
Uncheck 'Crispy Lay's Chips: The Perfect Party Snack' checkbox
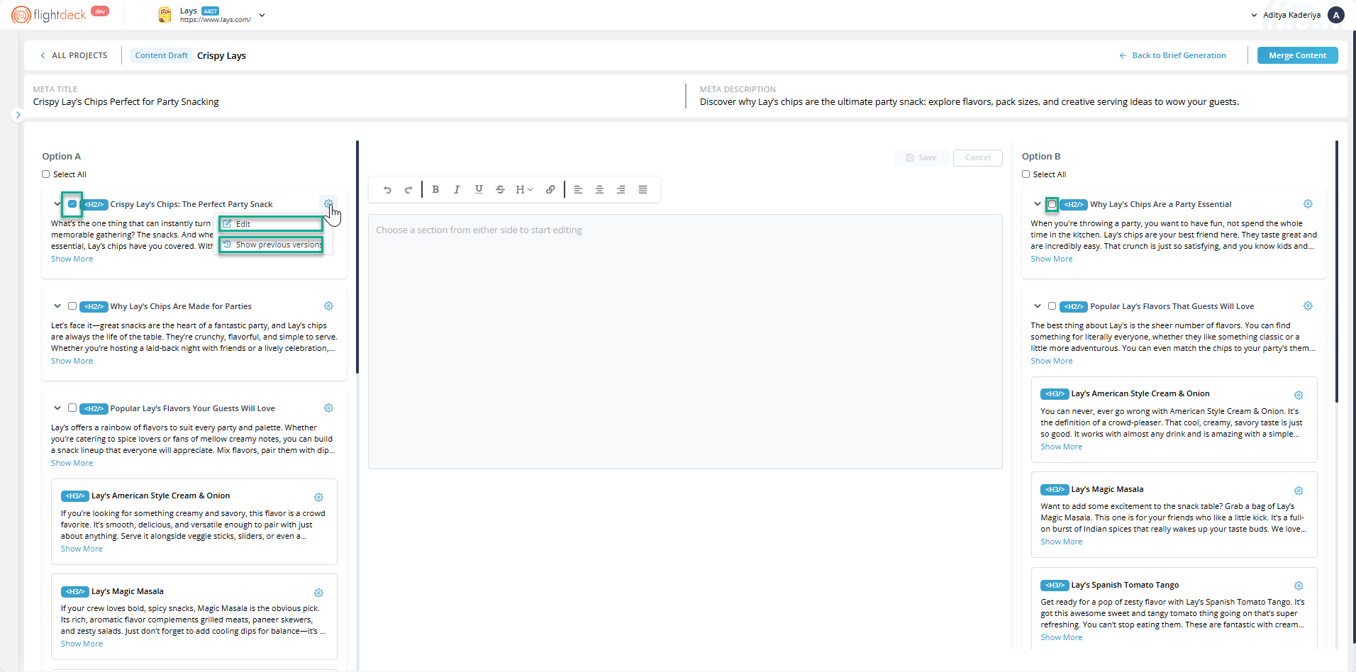click(72, 204)
